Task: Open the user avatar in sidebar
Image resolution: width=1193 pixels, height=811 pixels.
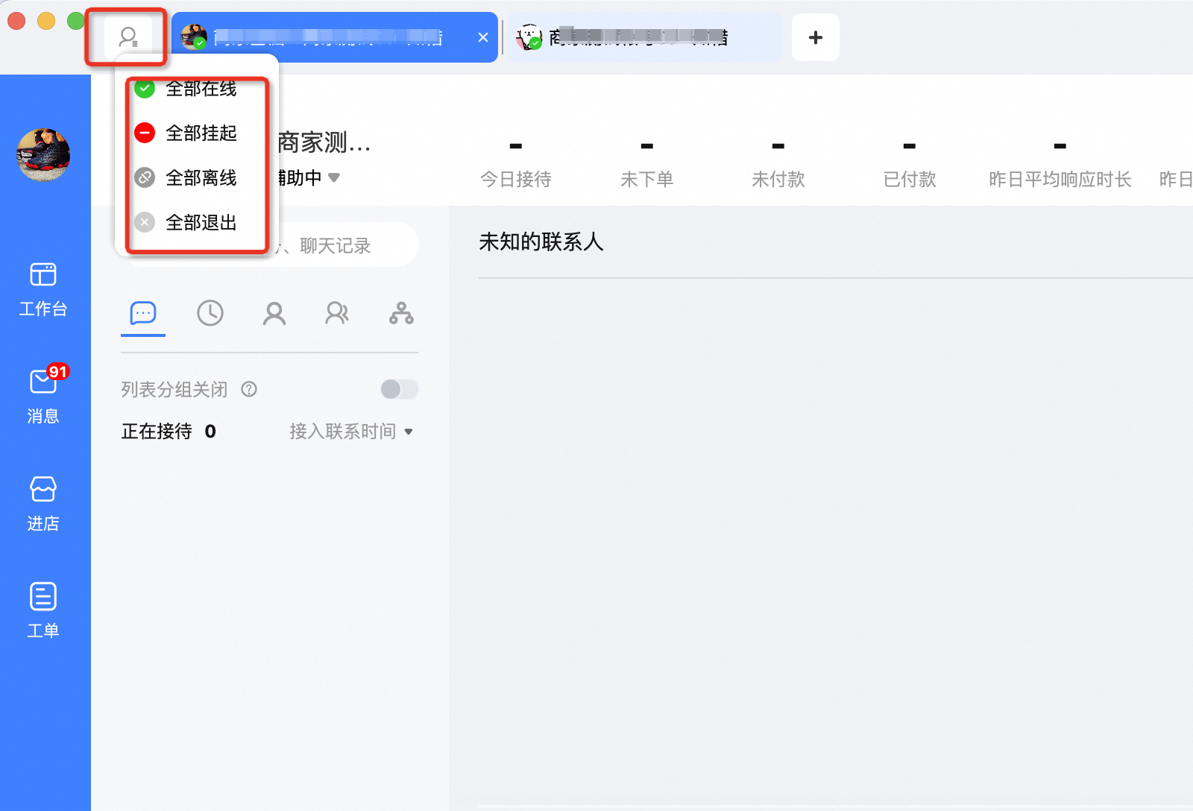Action: 43,155
